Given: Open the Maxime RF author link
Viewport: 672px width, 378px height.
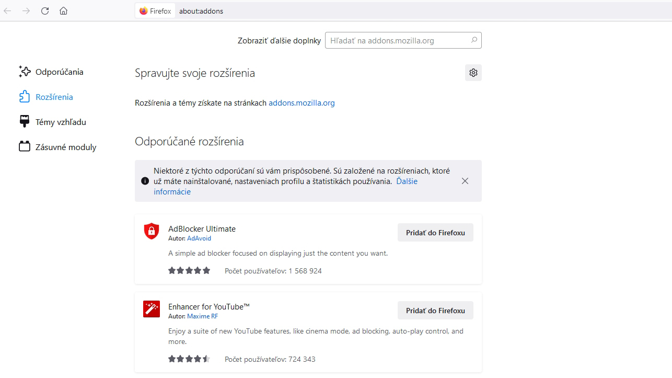Looking at the screenshot, I should click(x=203, y=316).
